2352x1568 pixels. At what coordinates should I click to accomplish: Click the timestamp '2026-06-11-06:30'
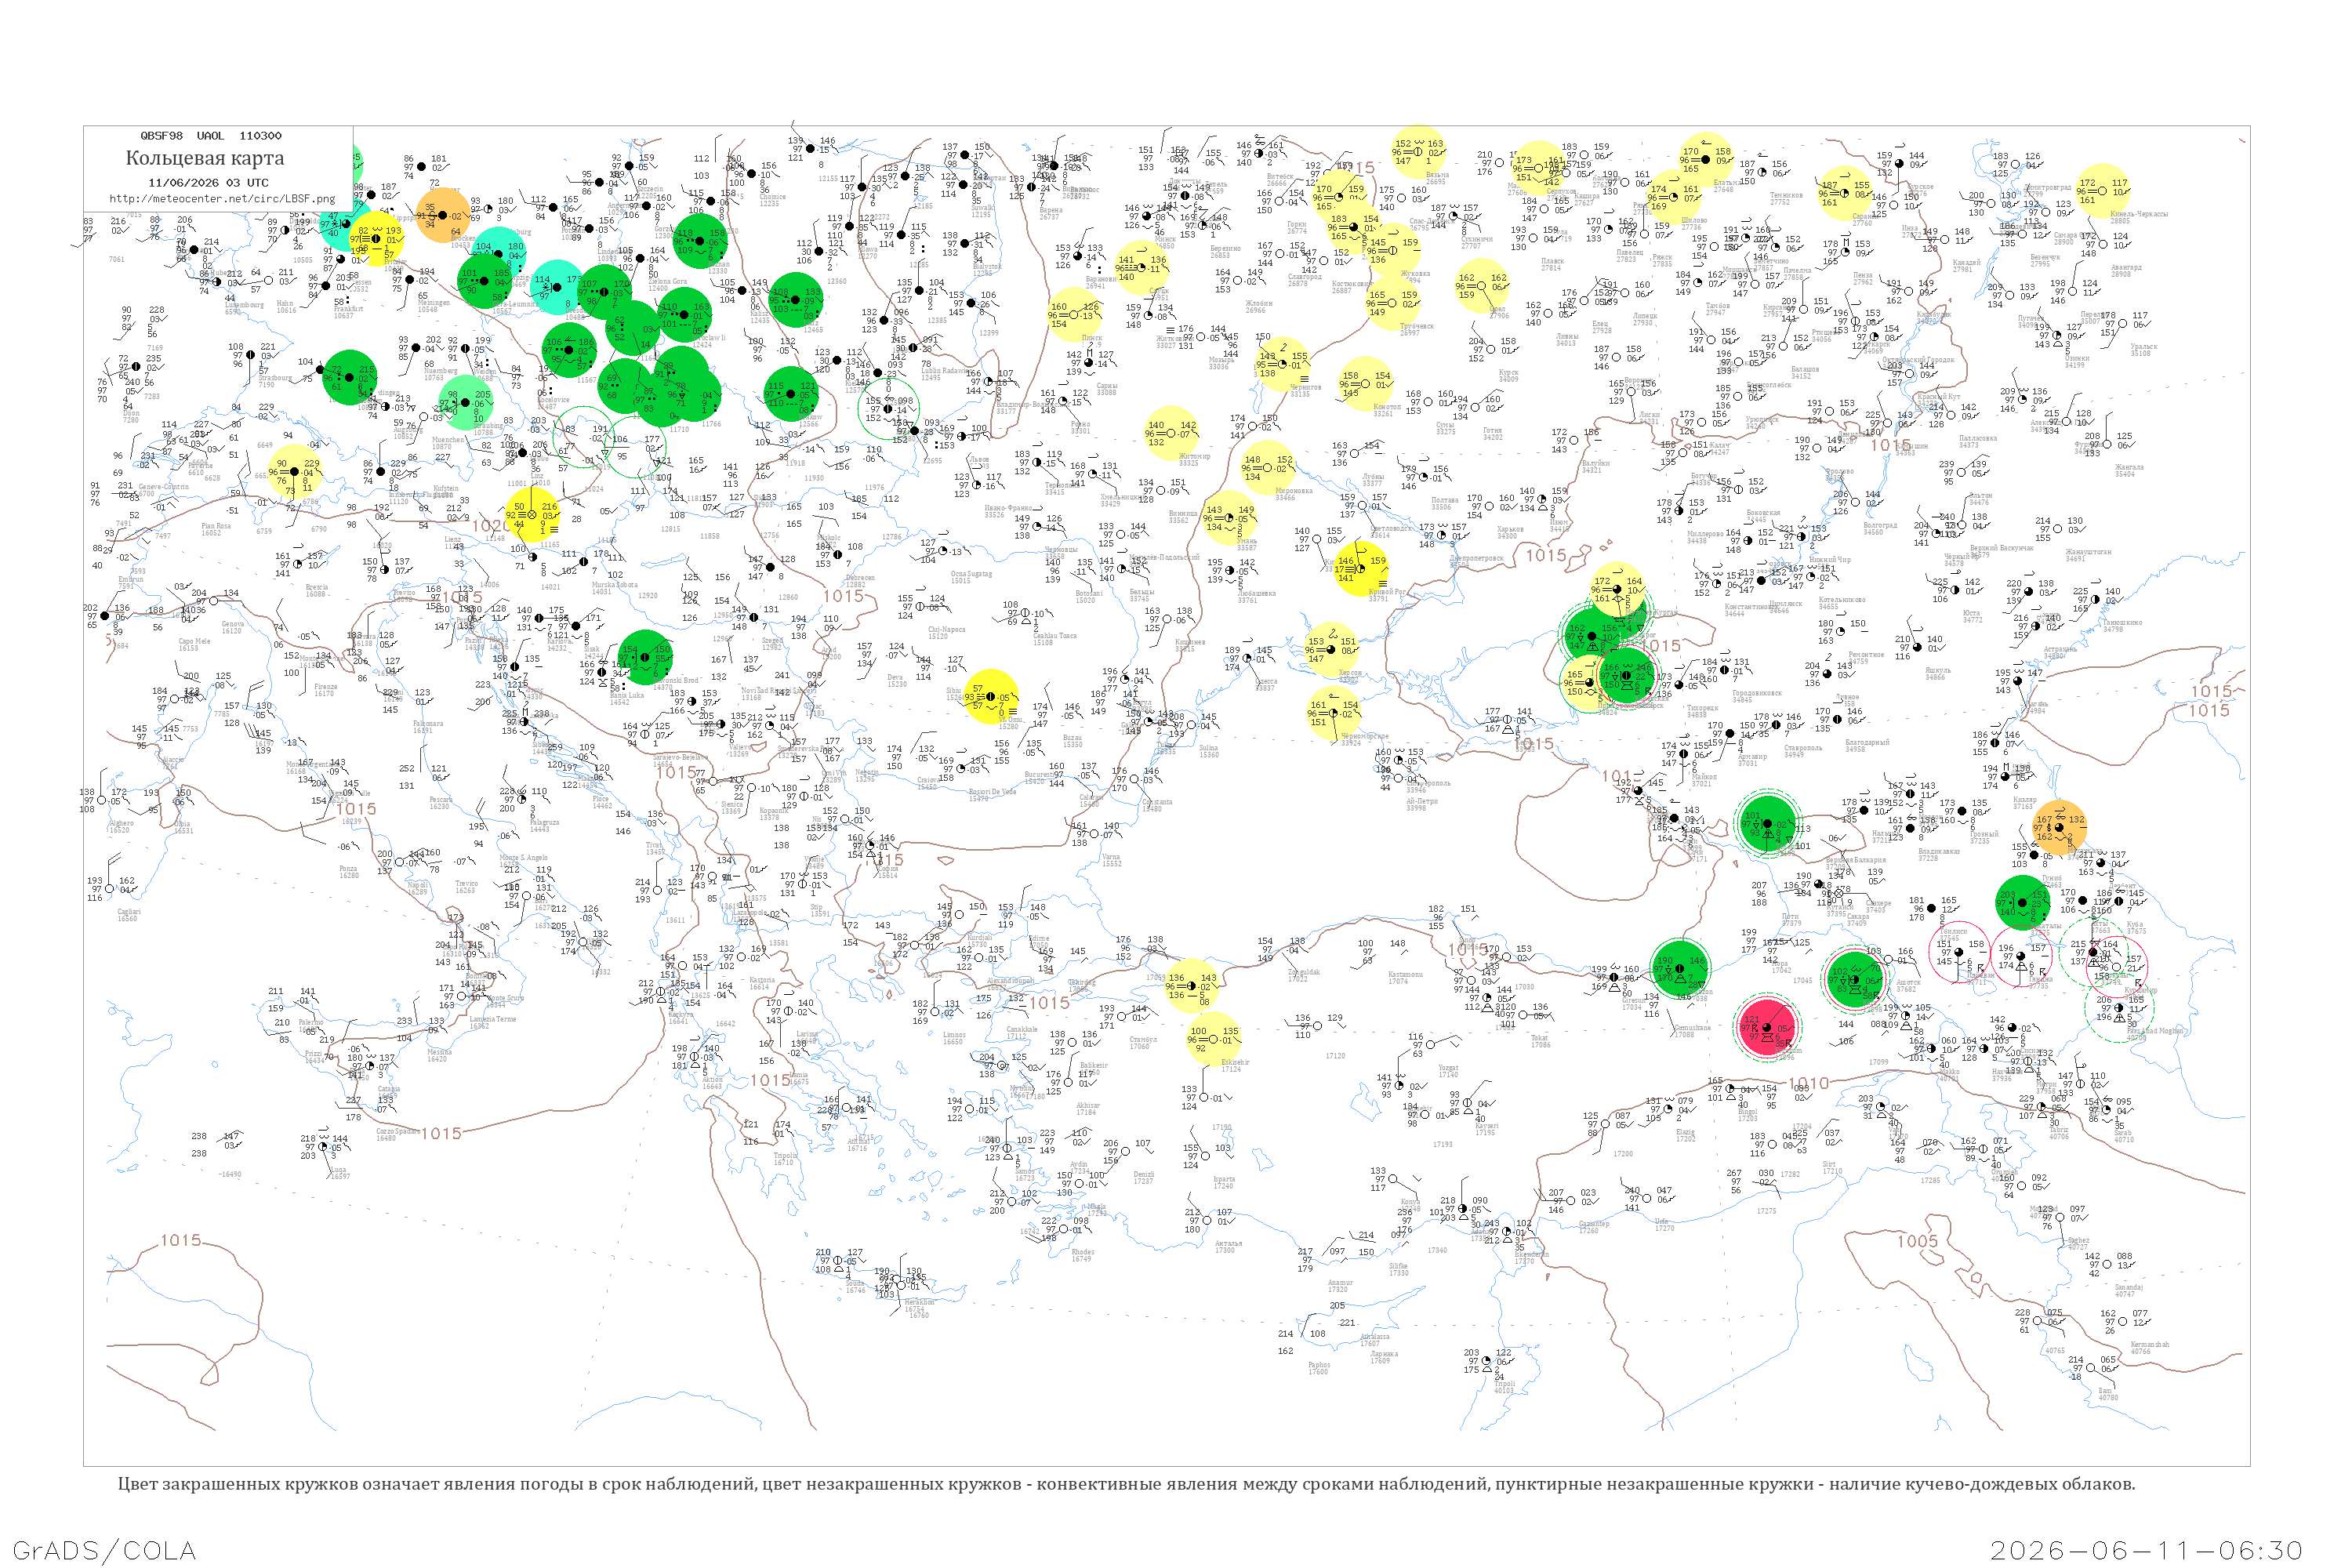[x=2147, y=1551]
